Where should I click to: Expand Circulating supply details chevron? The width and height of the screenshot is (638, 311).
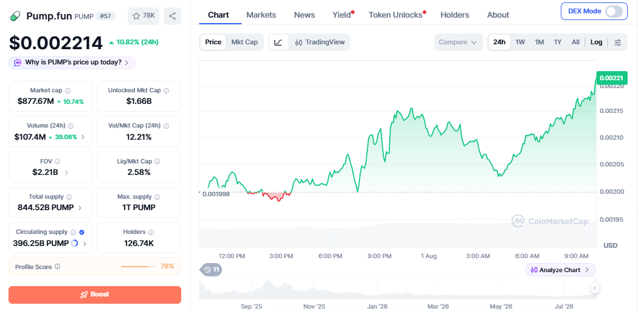[85, 244]
